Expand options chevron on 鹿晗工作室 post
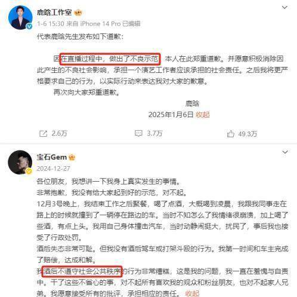The image size is (297, 297). point(284,8)
